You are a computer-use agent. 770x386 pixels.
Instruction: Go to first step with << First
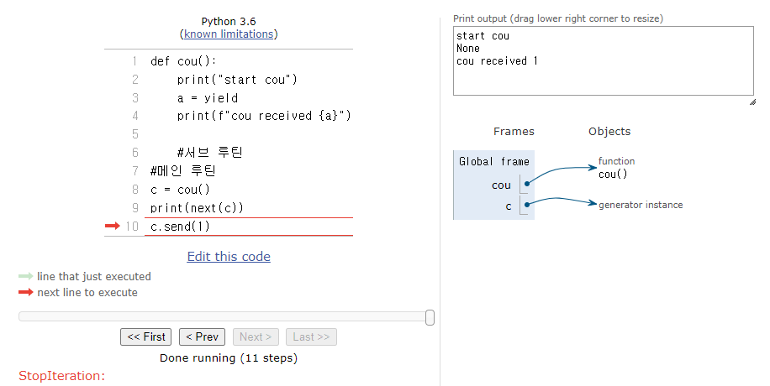[x=146, y=337]
